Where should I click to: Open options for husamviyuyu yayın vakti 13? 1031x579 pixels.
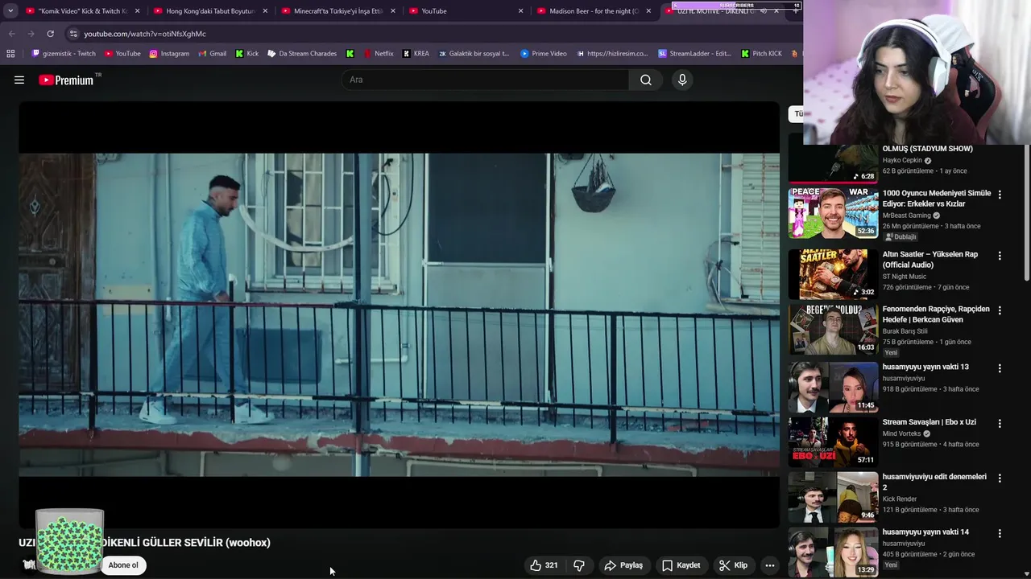(1000, 368)
